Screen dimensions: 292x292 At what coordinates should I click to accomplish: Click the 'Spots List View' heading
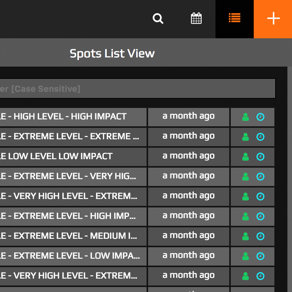pos(112,54)
